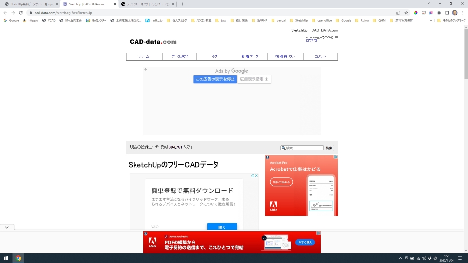The image size is (468, 263).
Task: Show hidden system tray icons
Action: [401, 258]
